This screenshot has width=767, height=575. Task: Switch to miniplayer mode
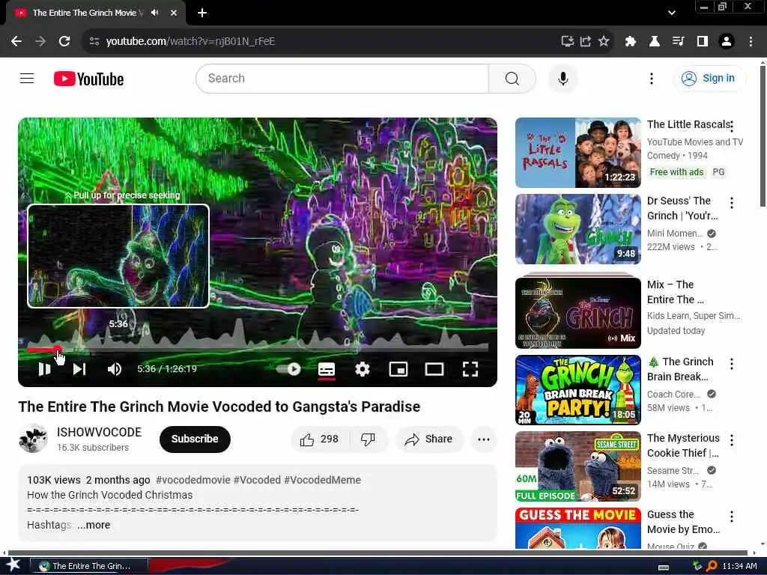pyautogui.click(x=398, y=368)
